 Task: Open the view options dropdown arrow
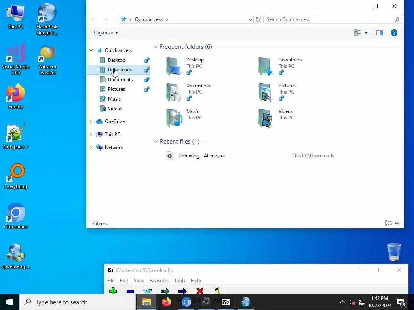[366, 33]
